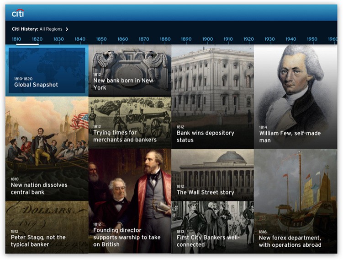Open the 1810-1820 Global Snapshot tile
The width and height of the screenshot is (343, 260).
[x=47, y=70]
